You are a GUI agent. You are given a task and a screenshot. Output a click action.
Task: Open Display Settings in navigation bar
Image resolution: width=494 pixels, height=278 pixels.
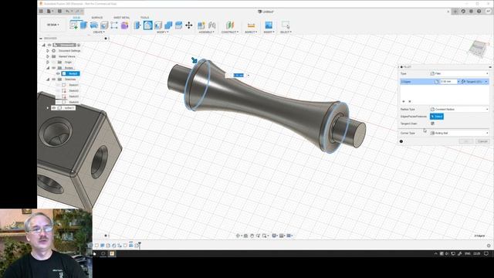275,236
